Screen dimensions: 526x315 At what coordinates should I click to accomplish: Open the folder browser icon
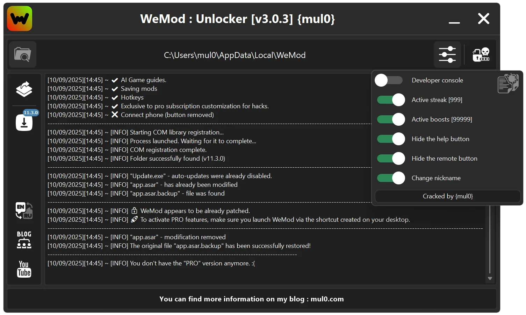click(x=22, y=54)
